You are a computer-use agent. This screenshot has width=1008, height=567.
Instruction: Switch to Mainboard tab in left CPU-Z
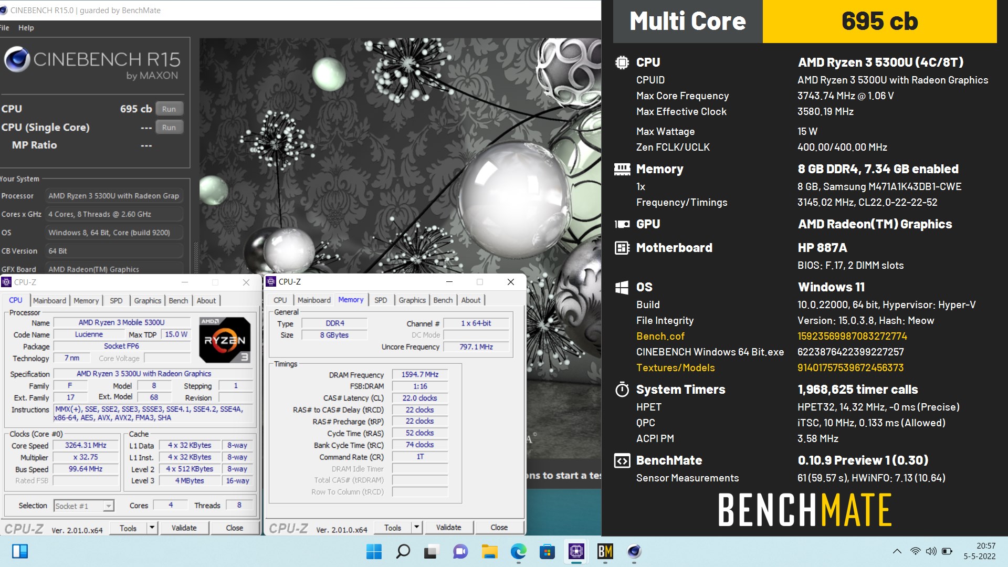49,300
